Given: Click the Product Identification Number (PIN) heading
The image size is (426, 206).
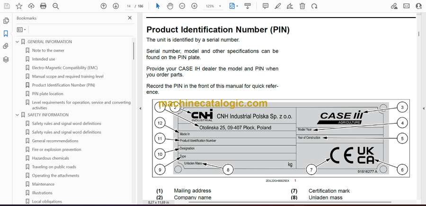Looking at the screenshot, I should tap(218, 30).
